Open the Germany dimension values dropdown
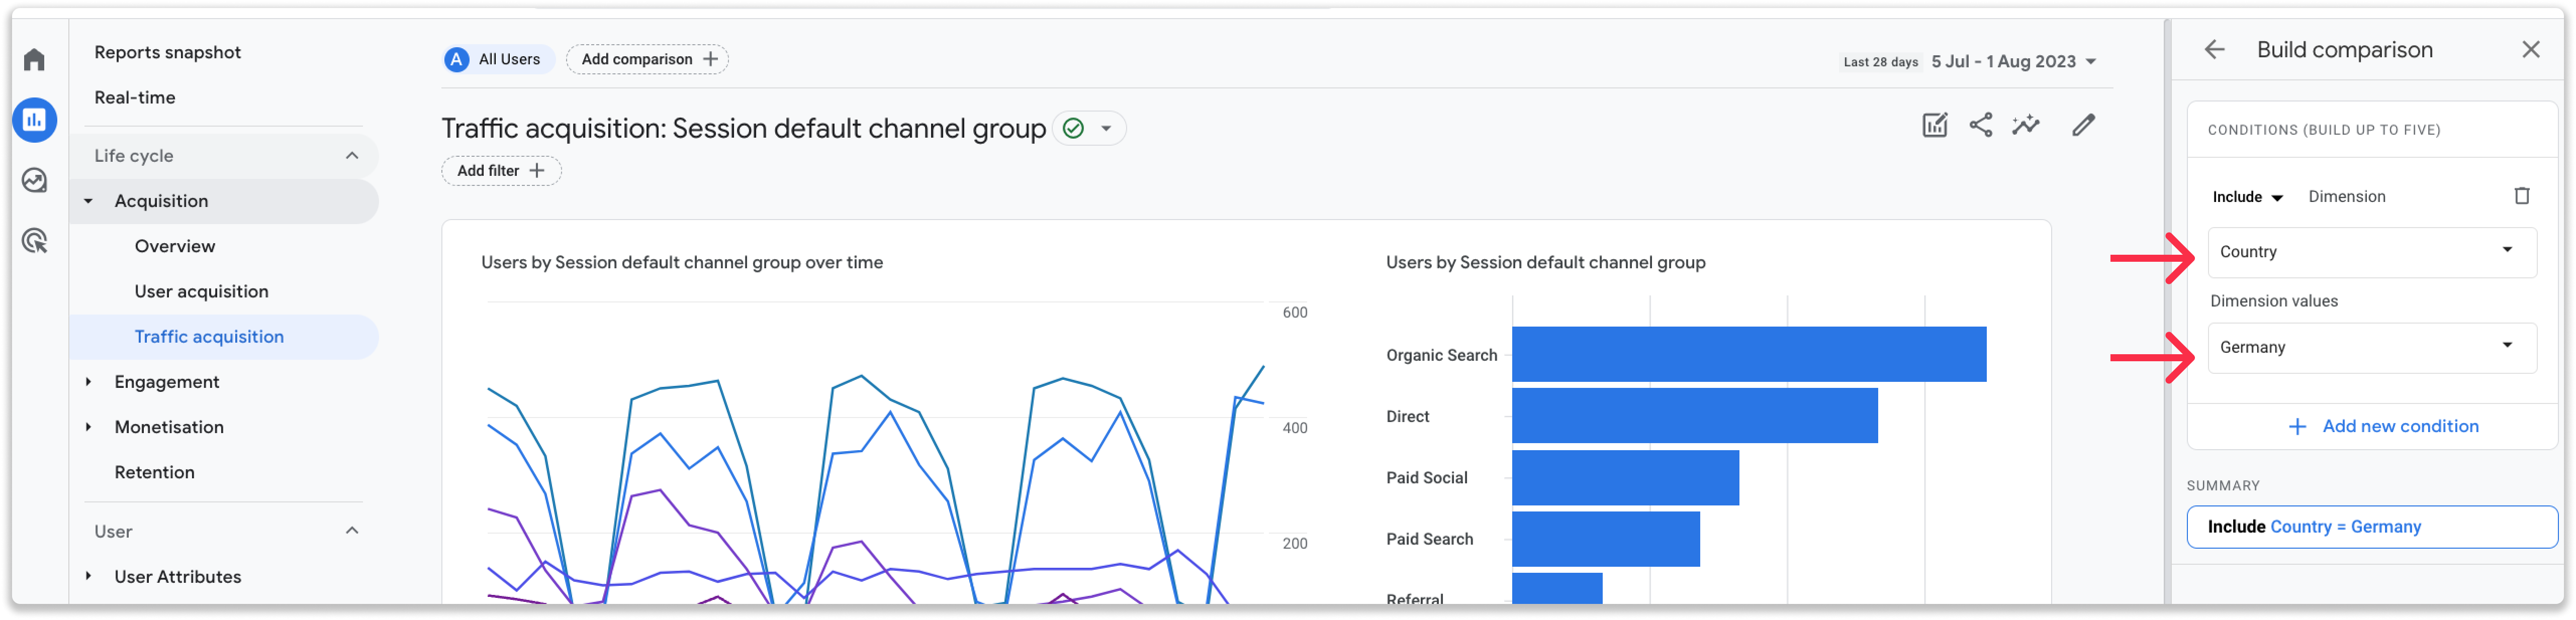 tap(2371, 347)
